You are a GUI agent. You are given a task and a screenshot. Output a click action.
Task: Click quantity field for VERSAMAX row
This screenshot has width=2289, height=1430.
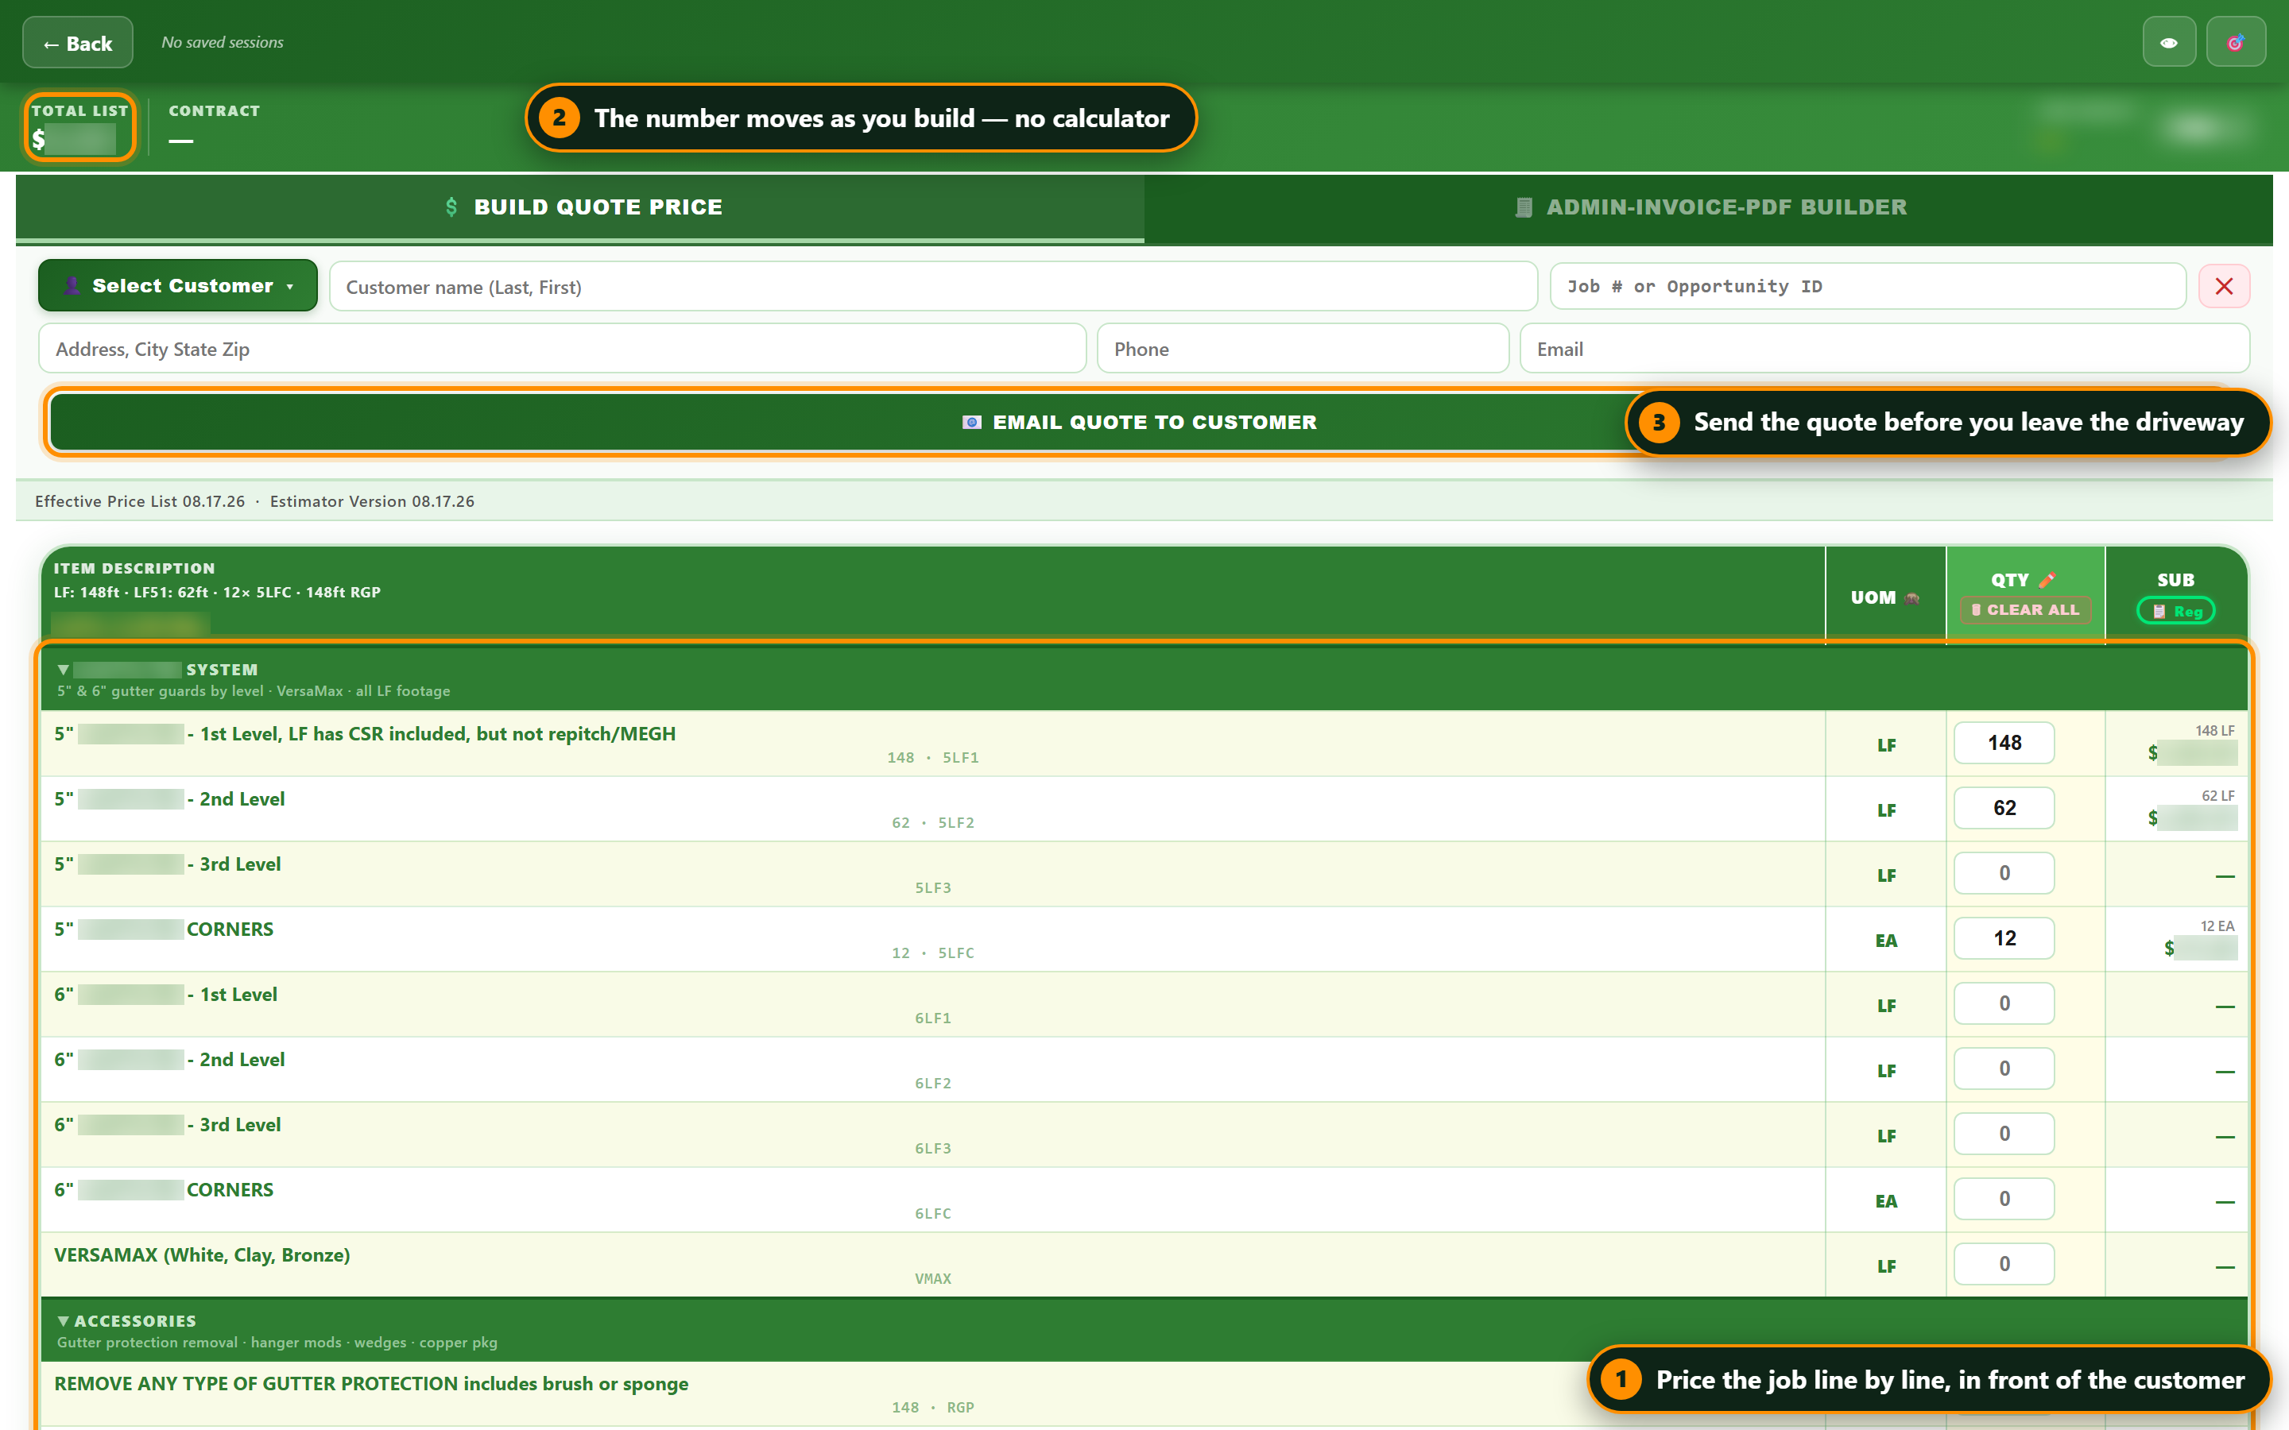pyautogui.click(x=2004, y=1265)
